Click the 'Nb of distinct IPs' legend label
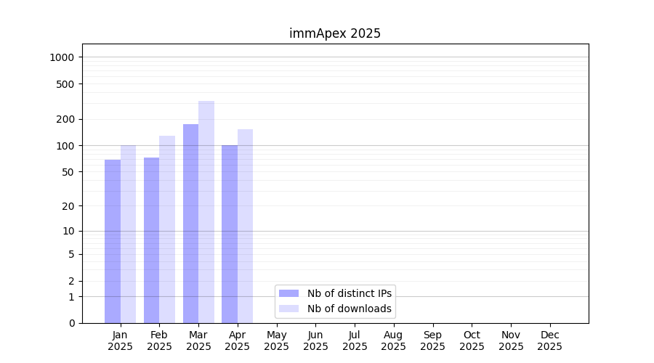The image size is (654, 363). [350, 293]
